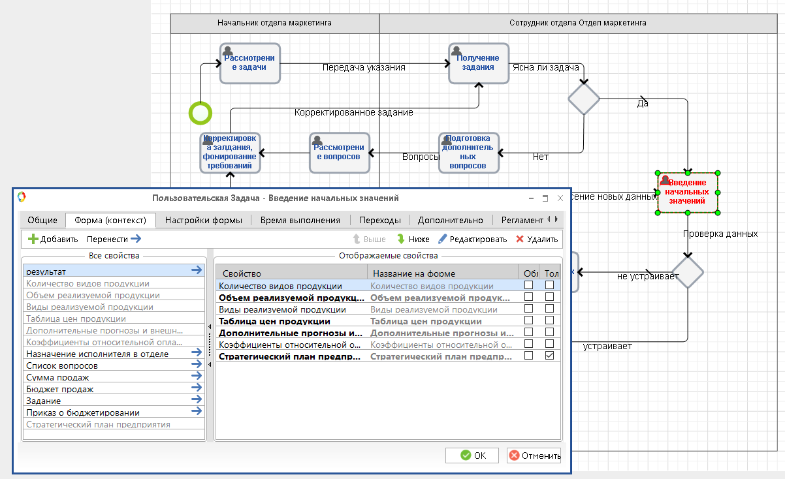Select the Подготовка дополнительных вопросов task node
The width and height of the screenshot is (785, 479).
click(x=468, y=153)
